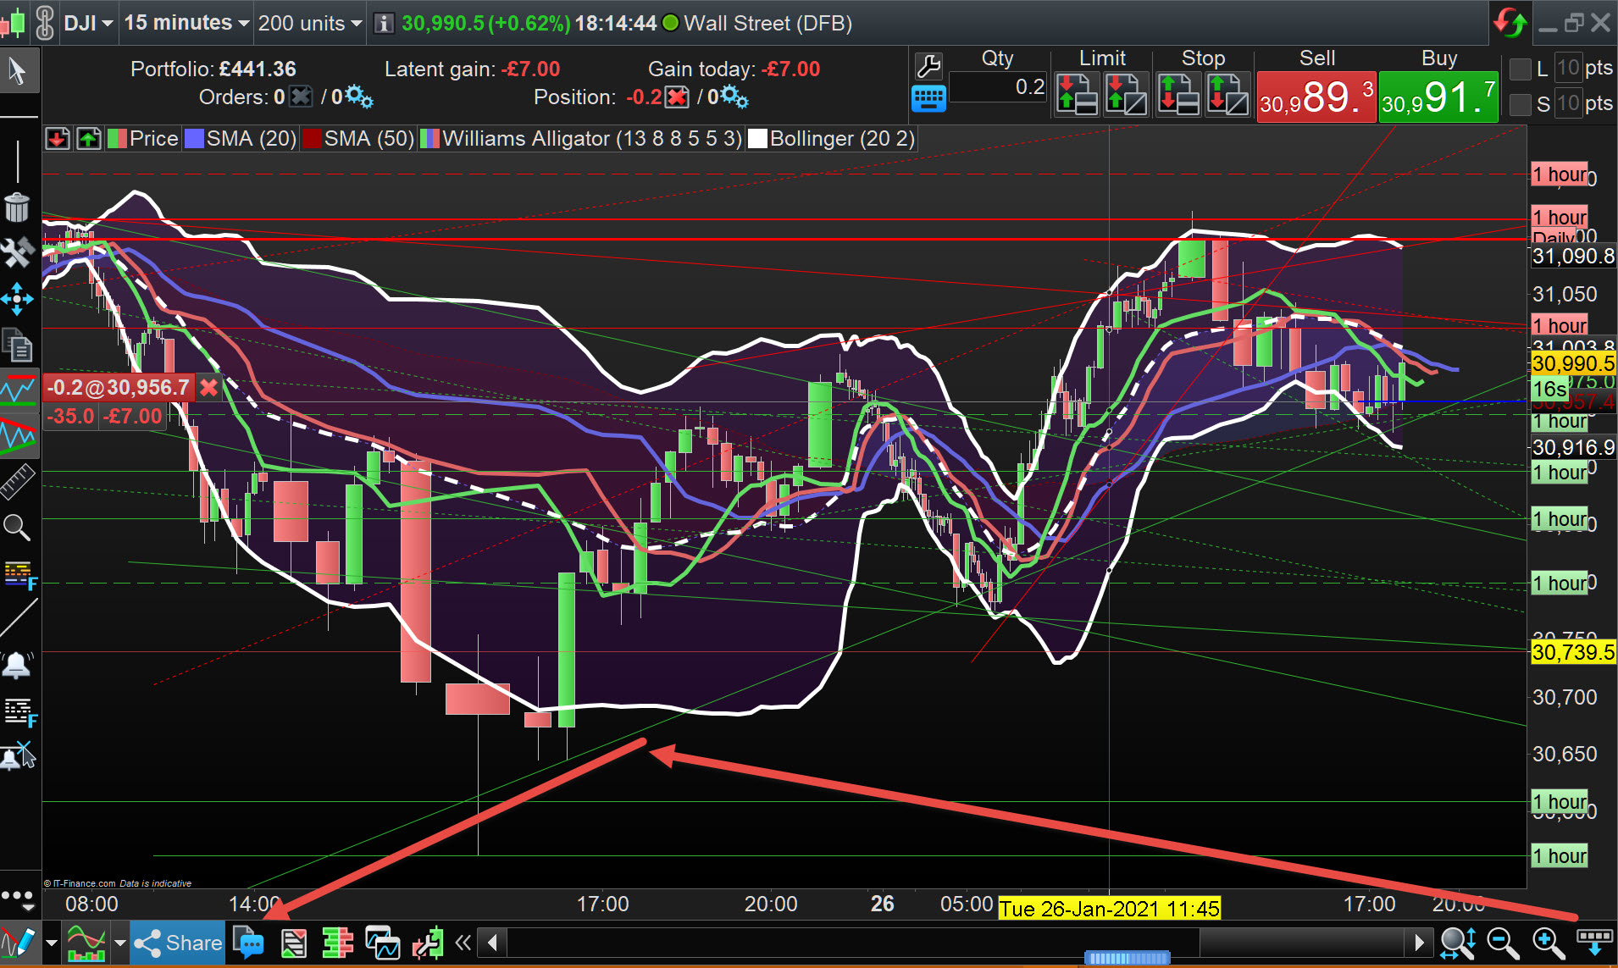Enable the L points checkbox

point(1521,69)
